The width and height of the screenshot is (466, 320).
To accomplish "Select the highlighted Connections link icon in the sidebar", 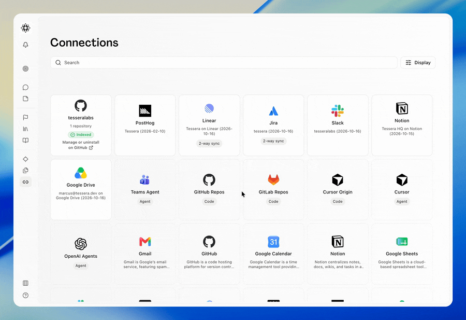I will (25, 182).
